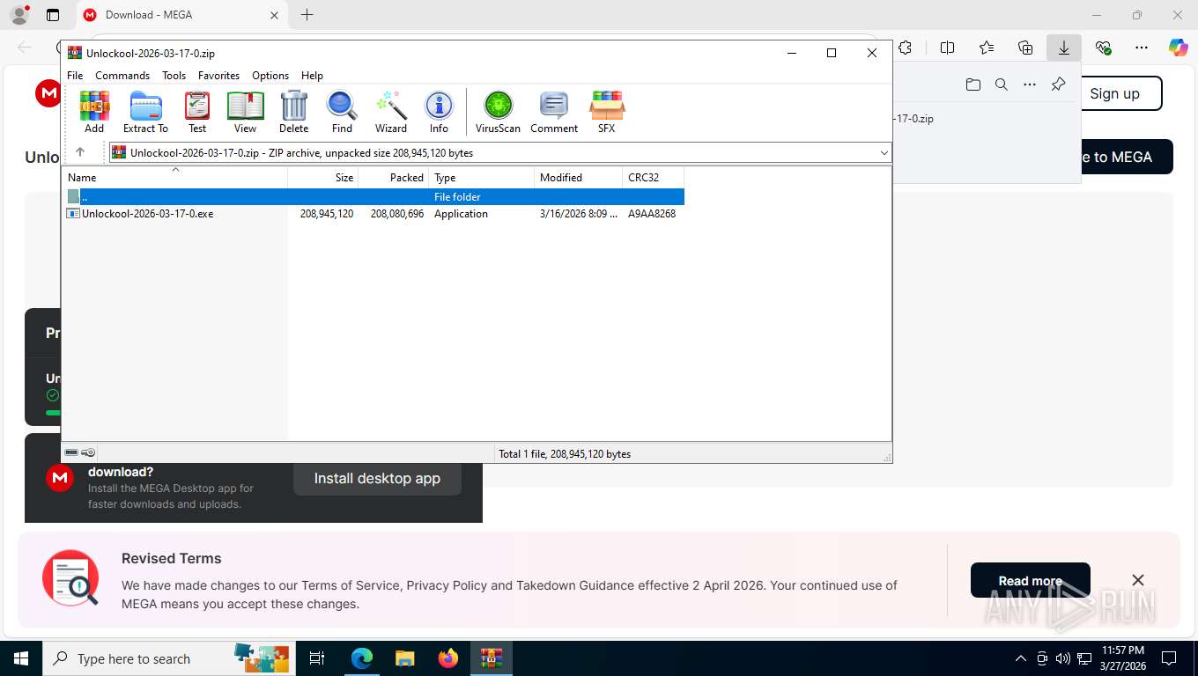1198x676 pixels.
Task: Open the Help menu
Action: point(312,76)
